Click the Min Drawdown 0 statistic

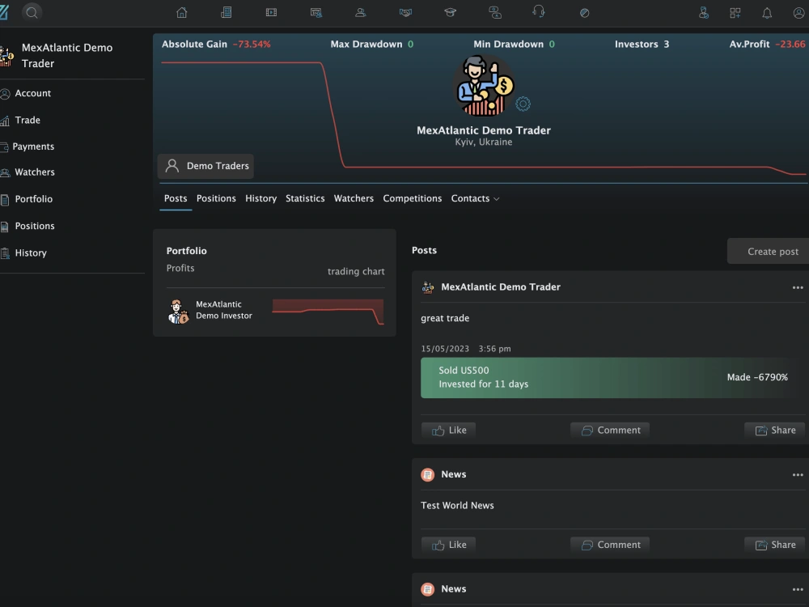515,45
